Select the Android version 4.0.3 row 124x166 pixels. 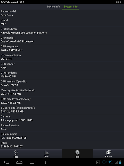tap(62, 127)
